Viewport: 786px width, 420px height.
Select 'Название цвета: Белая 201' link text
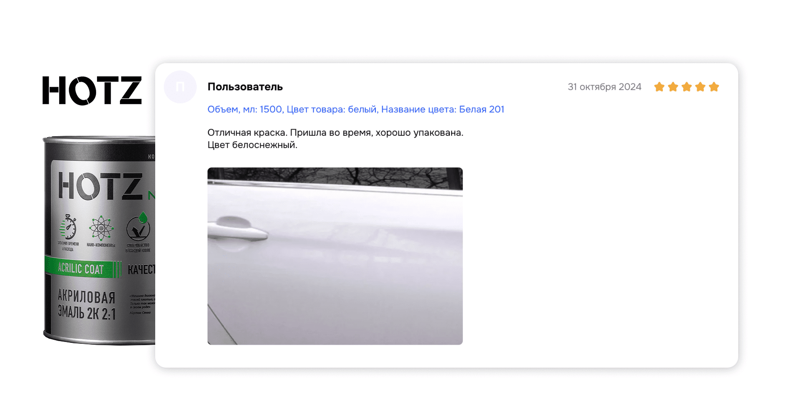442,110
